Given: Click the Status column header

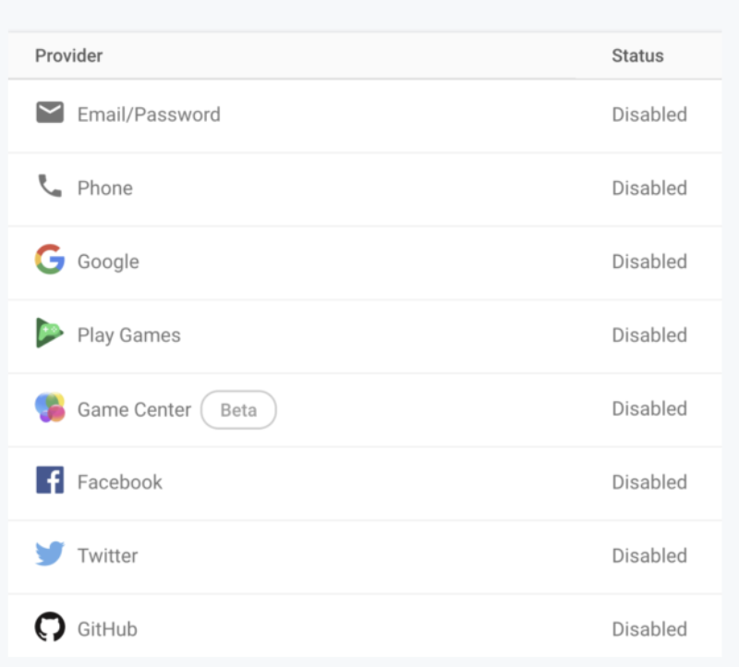Looking at the screenshot, I should [x=637, y=55].
